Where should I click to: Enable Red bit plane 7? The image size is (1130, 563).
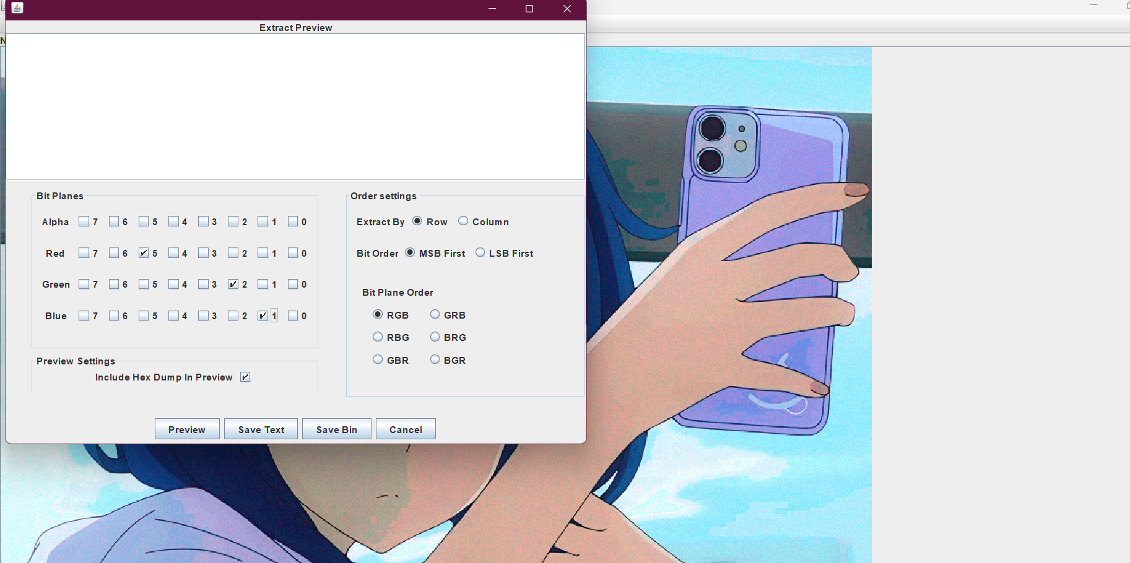[84, 253]
